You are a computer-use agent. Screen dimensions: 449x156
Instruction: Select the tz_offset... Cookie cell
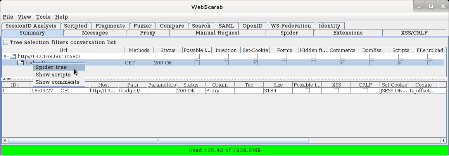pos(423,91)
